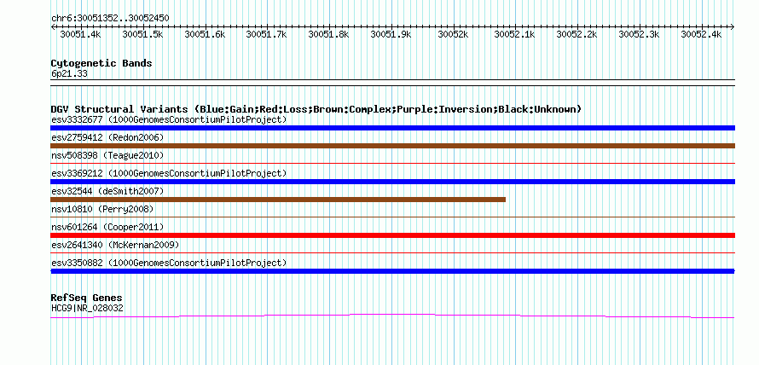Select the brown esv2759412 complex variant bar
759x365 pixels.
pos(392,146)
